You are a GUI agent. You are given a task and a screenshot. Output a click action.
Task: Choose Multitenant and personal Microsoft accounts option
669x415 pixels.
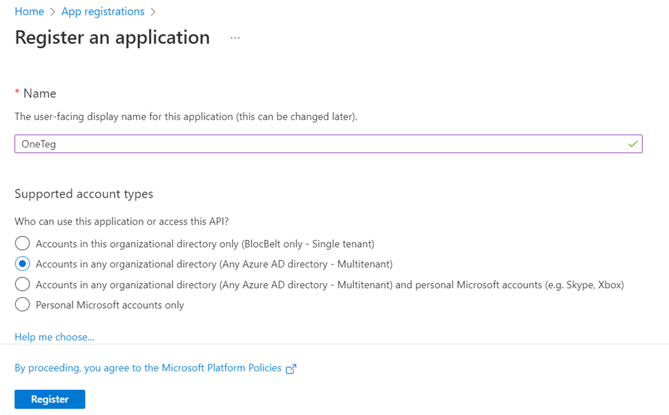click(x=23, y=285)
